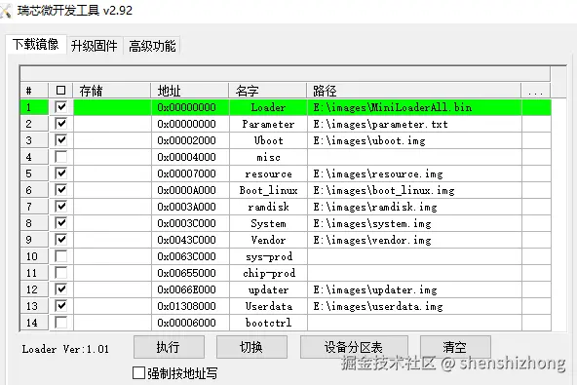Click the Parameter name cell
577x385 pixels.
[x=268, y=124]
